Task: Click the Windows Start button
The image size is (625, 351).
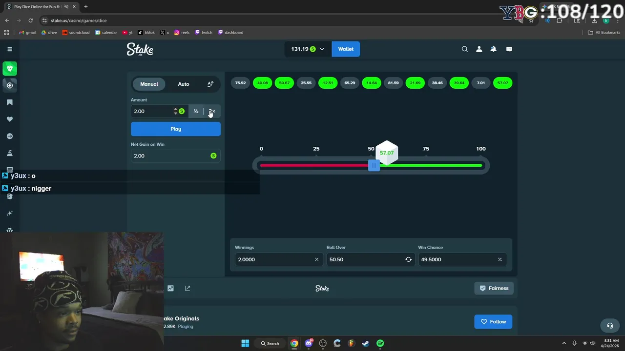Action: pos(245,343)
